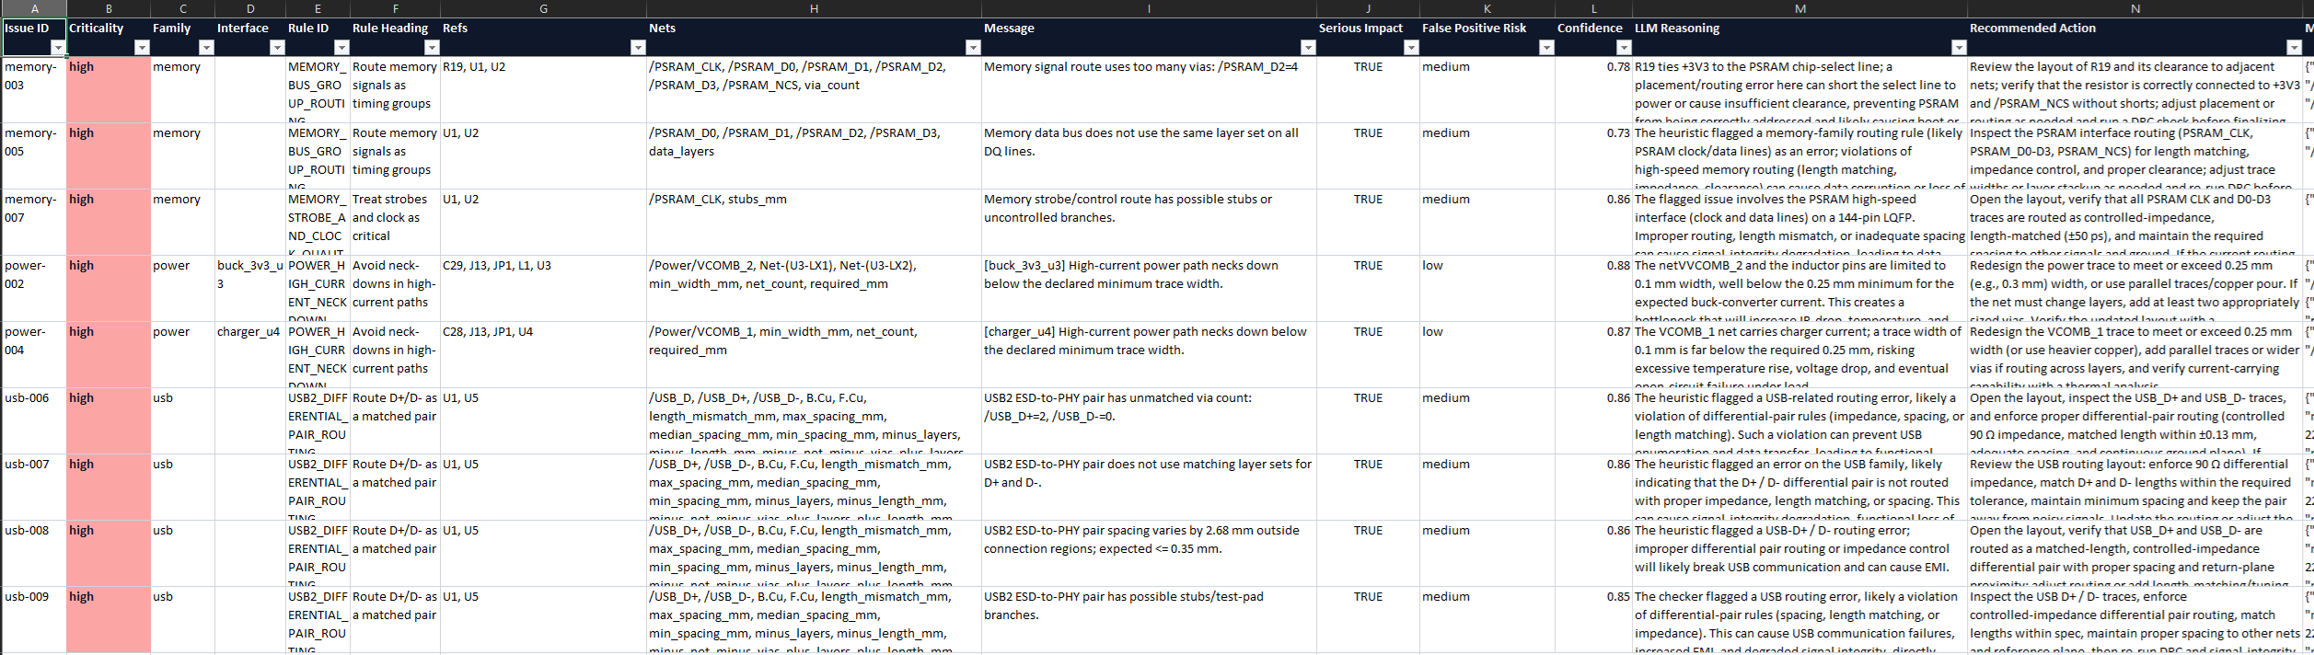Select column N header

[2135, 8]
